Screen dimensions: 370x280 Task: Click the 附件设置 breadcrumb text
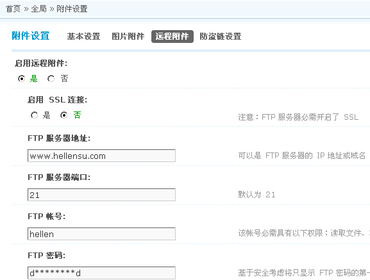[72, 9]
